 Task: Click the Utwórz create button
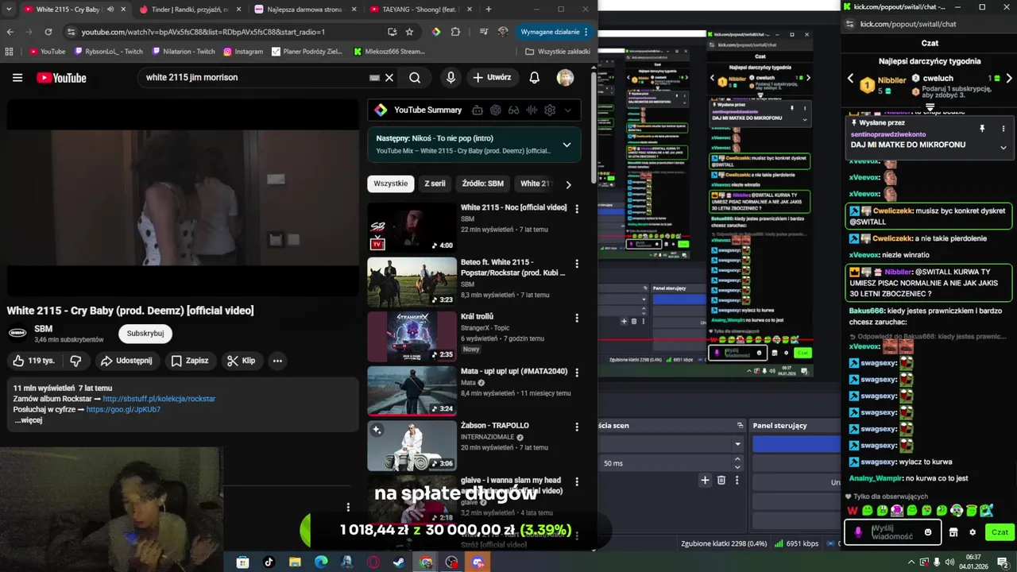[492, 78]
